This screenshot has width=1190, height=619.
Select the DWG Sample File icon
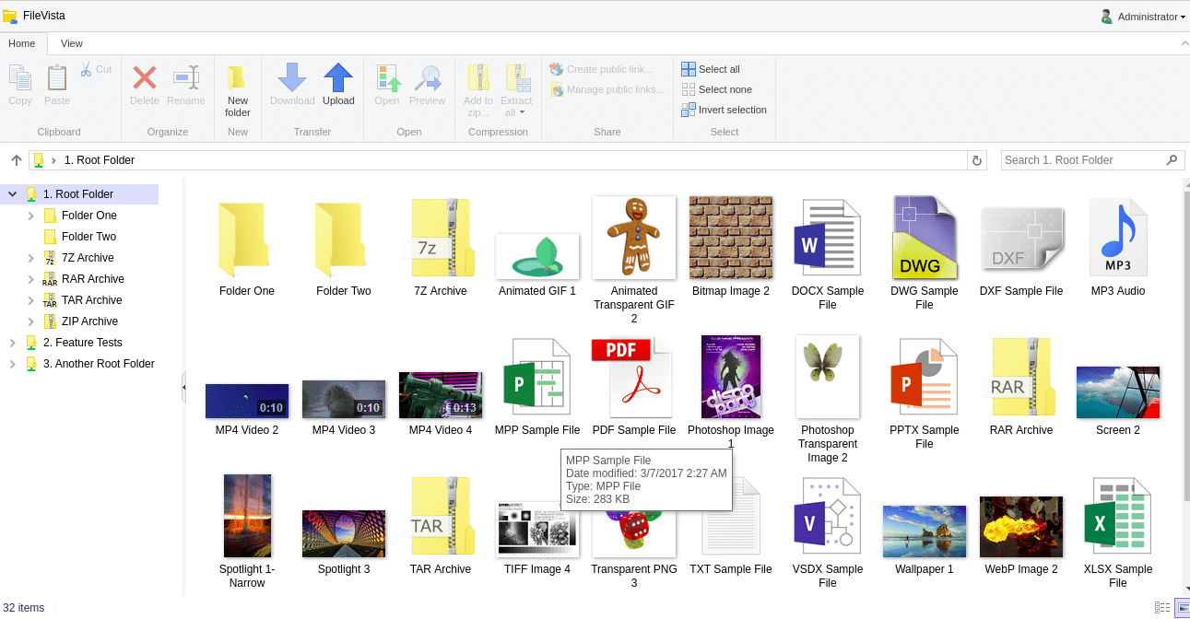point(925,238)
